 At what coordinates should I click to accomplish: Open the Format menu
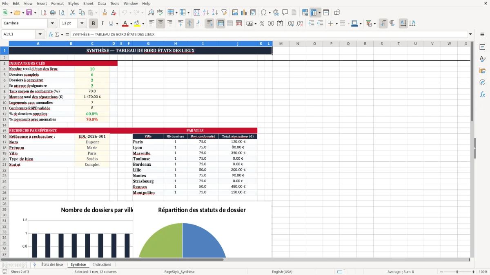pyautogui.click(x=57, y=3)
